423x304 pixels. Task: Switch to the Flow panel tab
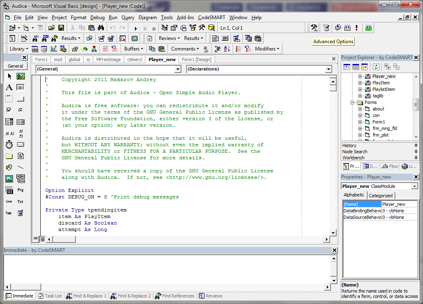390,166
